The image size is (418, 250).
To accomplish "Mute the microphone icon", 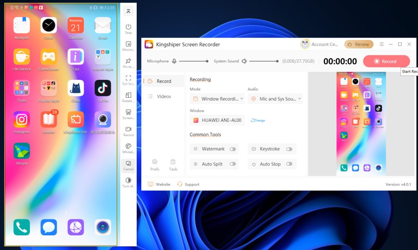I will coord(174,61).
